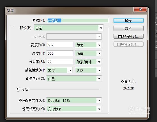Click the greyed 删除预设(D)... button

tap(128, 44)
